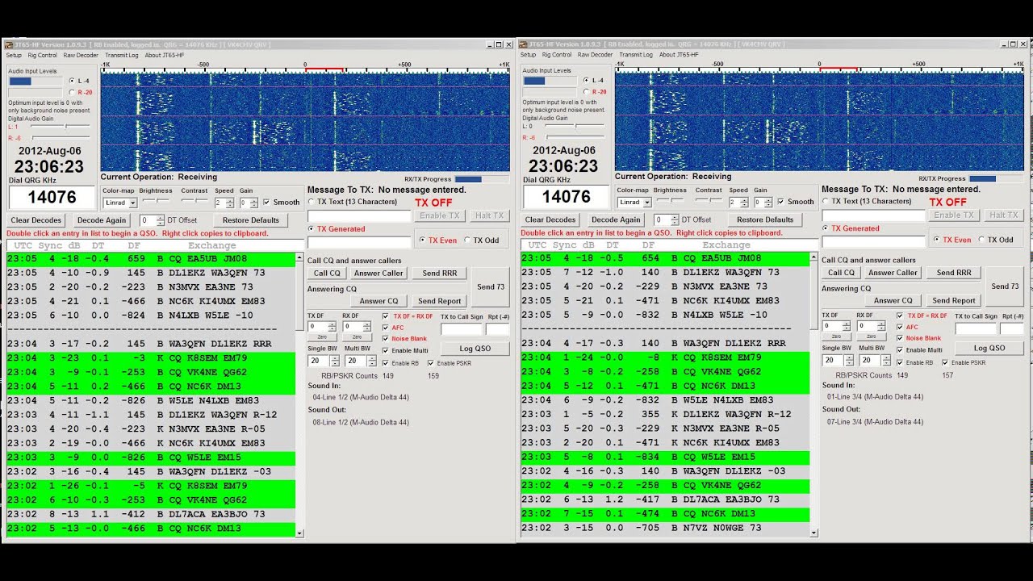Choose TX Text option in left window
This screenshot has height=581, width=1033.
pyautogui.click(x=312, y=202)
